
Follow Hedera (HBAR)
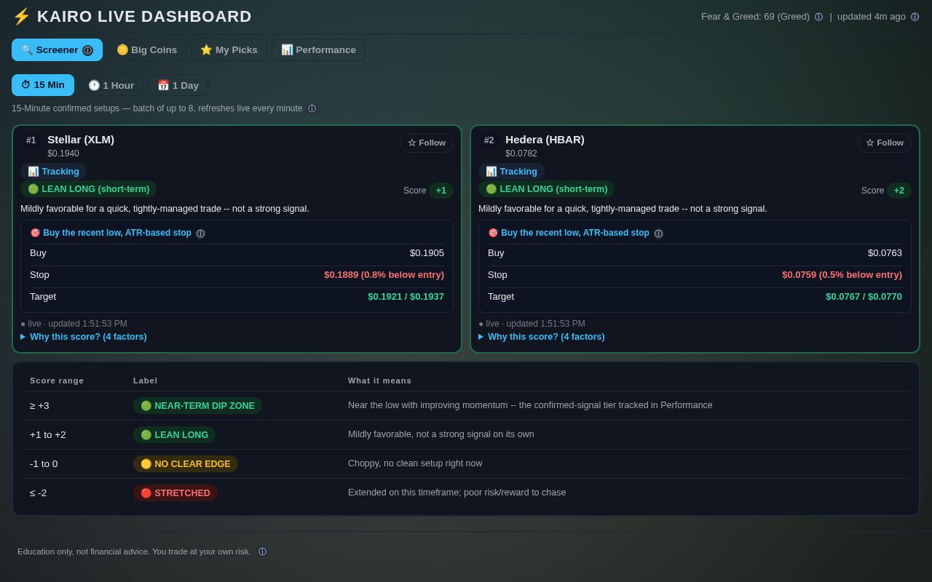(x=885, y=143)
